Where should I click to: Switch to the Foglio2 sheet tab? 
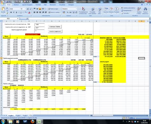click(18, 115)
